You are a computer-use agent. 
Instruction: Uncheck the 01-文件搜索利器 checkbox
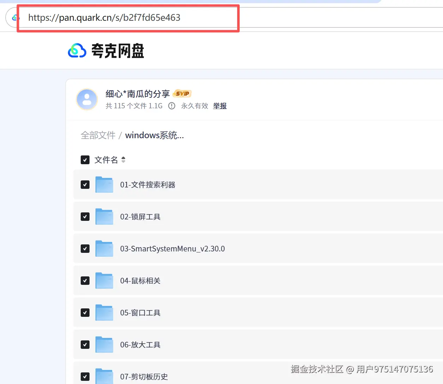pyautogui.click(x=85, y=185)
